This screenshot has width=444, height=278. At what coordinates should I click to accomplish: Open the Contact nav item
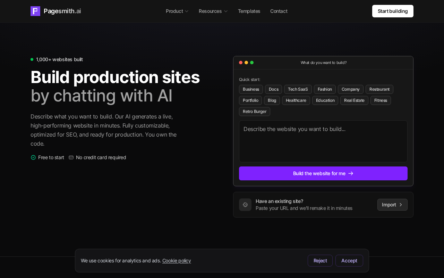click(279, 11)
